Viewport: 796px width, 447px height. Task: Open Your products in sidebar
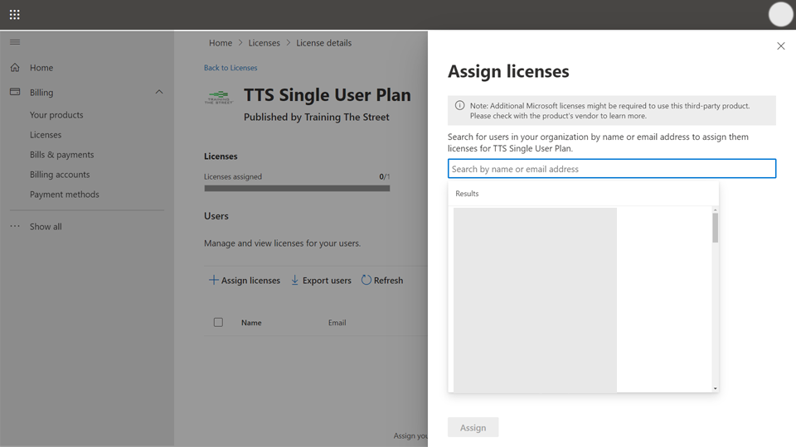click(x=56, y=115)
